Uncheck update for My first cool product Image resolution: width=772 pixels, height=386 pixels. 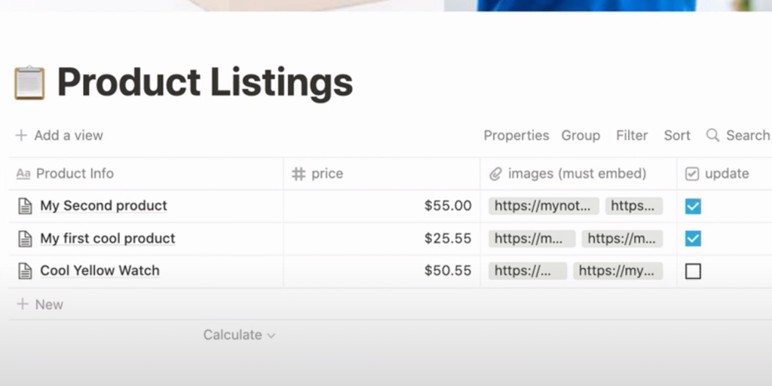pyautogui.click(x=693, y=239)
